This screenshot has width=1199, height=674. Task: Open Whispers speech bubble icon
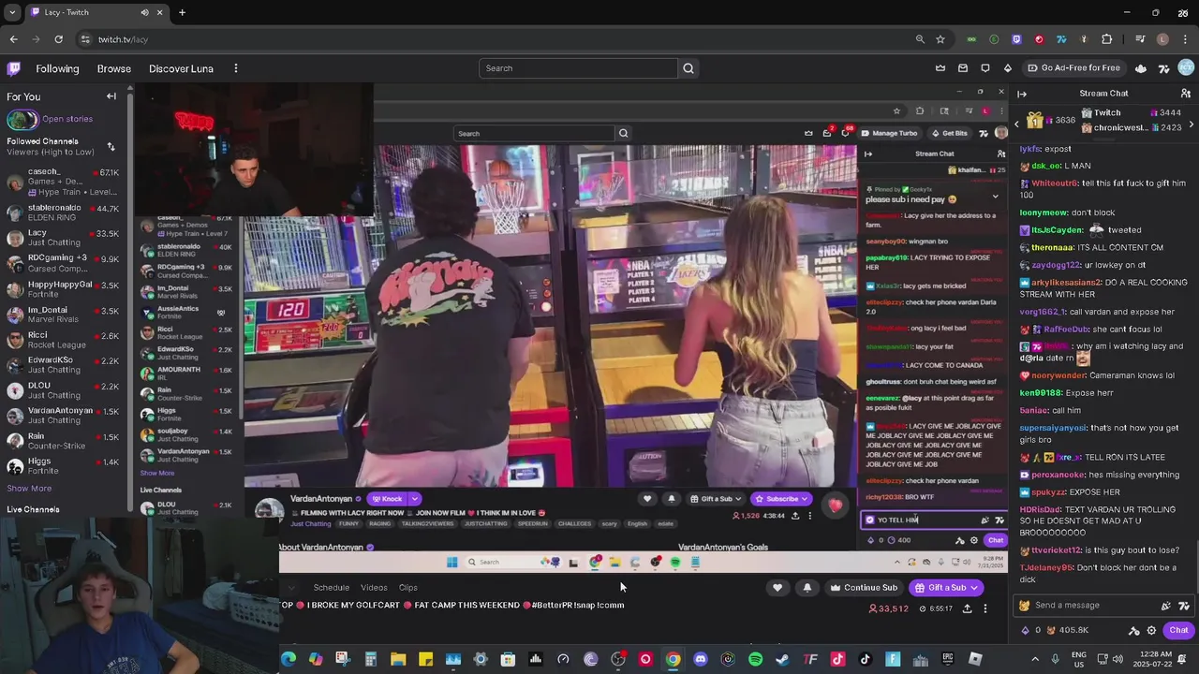tap(985, 68)
